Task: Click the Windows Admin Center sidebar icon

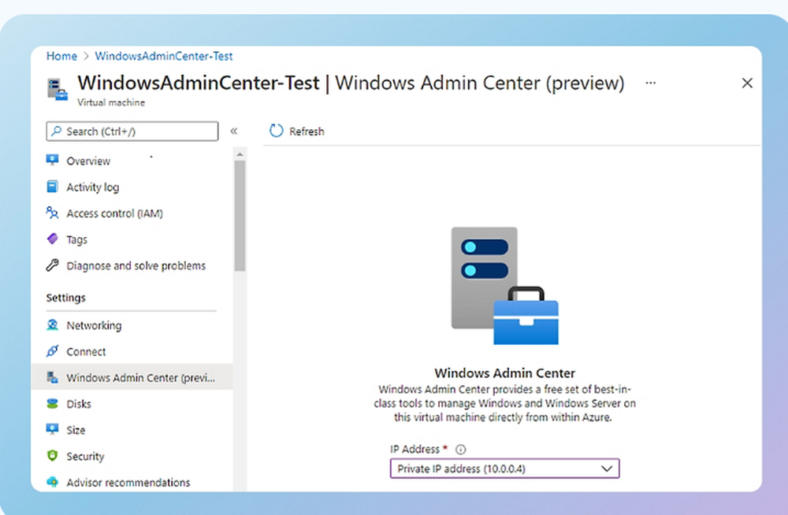Action: [52, 377]
